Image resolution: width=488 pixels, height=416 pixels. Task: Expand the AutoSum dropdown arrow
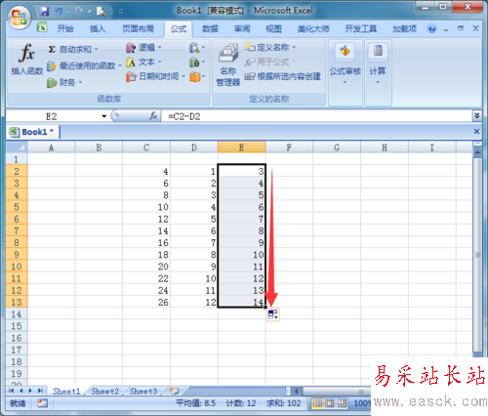(x=97, y=50)
